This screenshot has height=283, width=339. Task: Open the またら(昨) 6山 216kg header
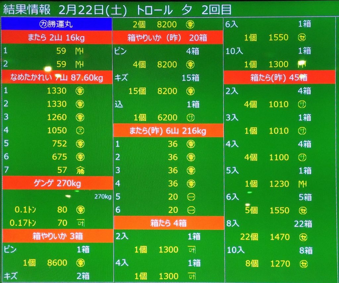pos(168,131)
